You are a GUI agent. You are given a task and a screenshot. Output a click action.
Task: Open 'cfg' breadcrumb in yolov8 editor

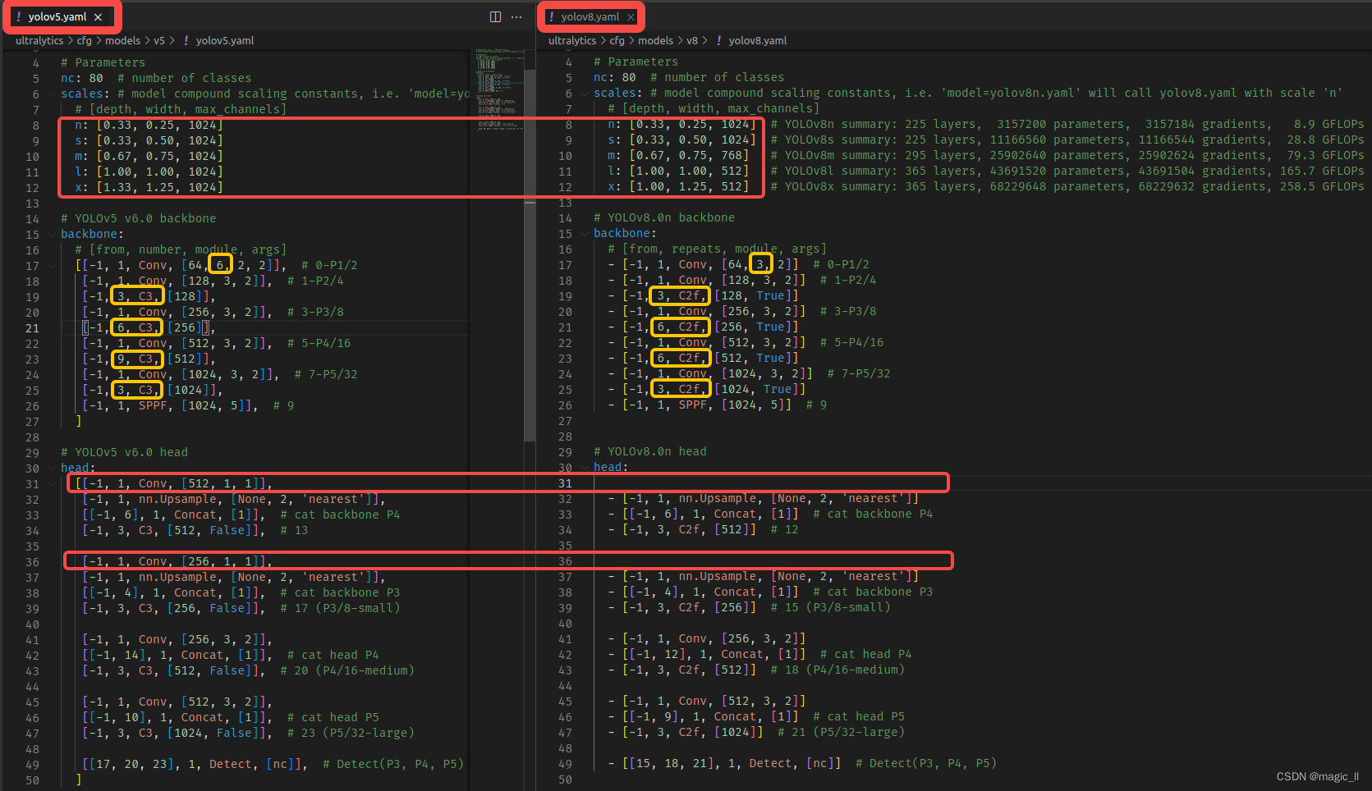[x=617, y=40]
